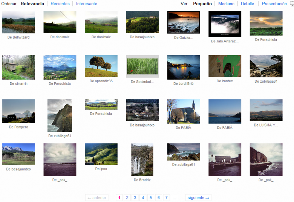Click the author name Gaizka...
The width and height of the screenshot is (294, 202).
pyautogui.click(x=186, y=38)
